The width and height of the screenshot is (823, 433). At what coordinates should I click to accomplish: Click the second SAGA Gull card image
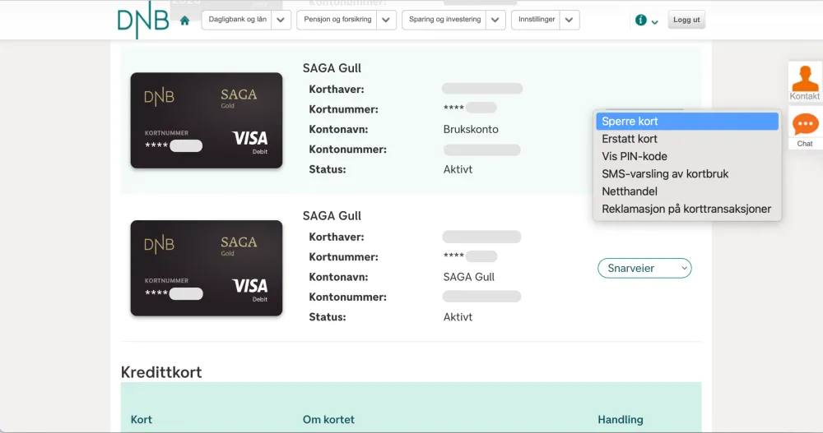(x=207, y=268)
